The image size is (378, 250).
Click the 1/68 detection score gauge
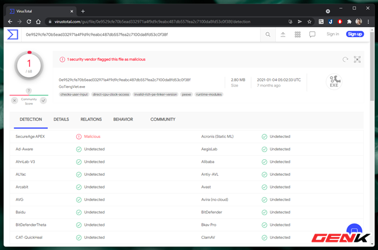[x=29, y=65]
